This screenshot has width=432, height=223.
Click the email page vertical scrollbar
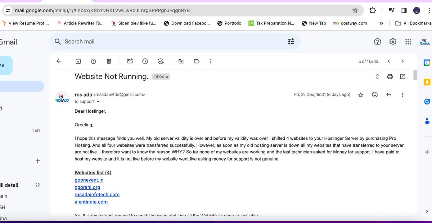[415, 75]
